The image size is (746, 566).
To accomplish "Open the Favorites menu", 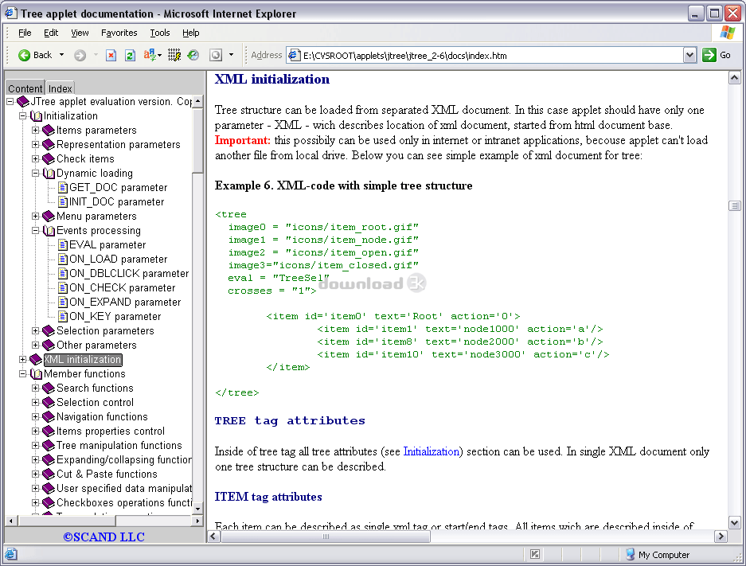I will pos(119,33).
